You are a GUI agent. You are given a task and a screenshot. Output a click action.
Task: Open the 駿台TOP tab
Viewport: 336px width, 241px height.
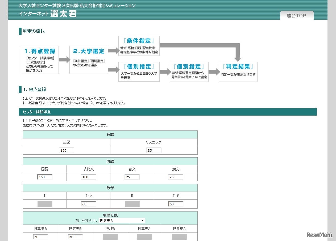coord(297,15)
